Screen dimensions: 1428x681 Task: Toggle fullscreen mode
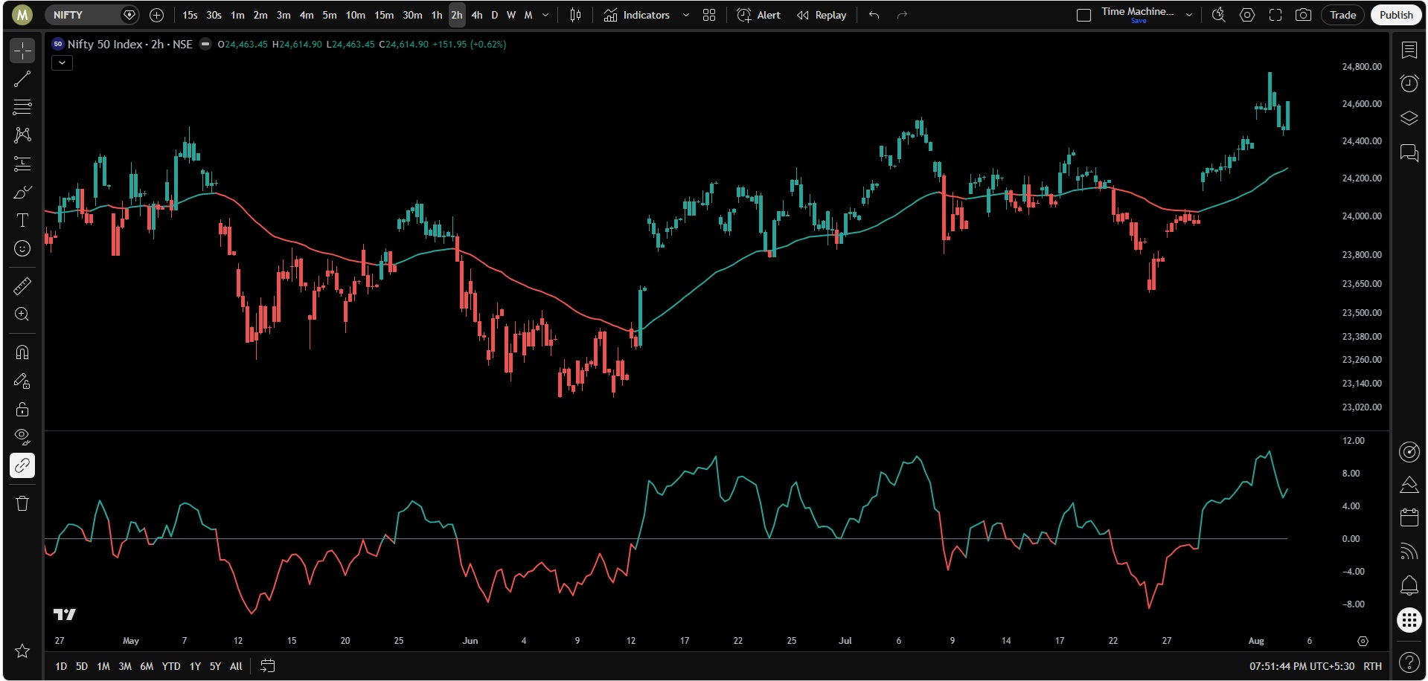coord(1275,15)
